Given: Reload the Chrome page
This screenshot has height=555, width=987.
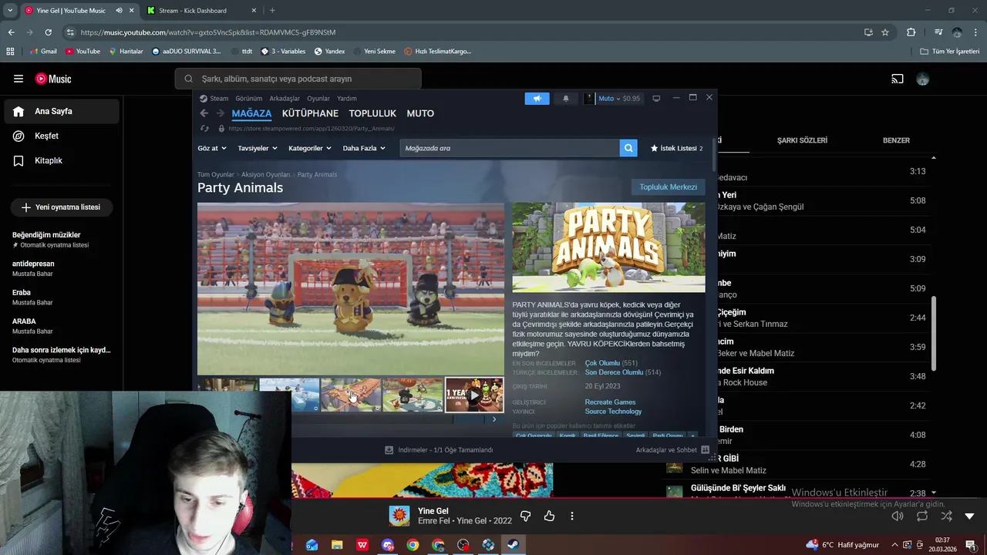Looking at the screenshot, I should pos(48,32).
